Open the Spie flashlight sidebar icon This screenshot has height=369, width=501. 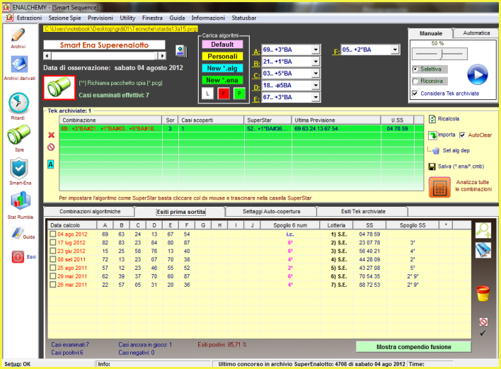tap(19, 135)
